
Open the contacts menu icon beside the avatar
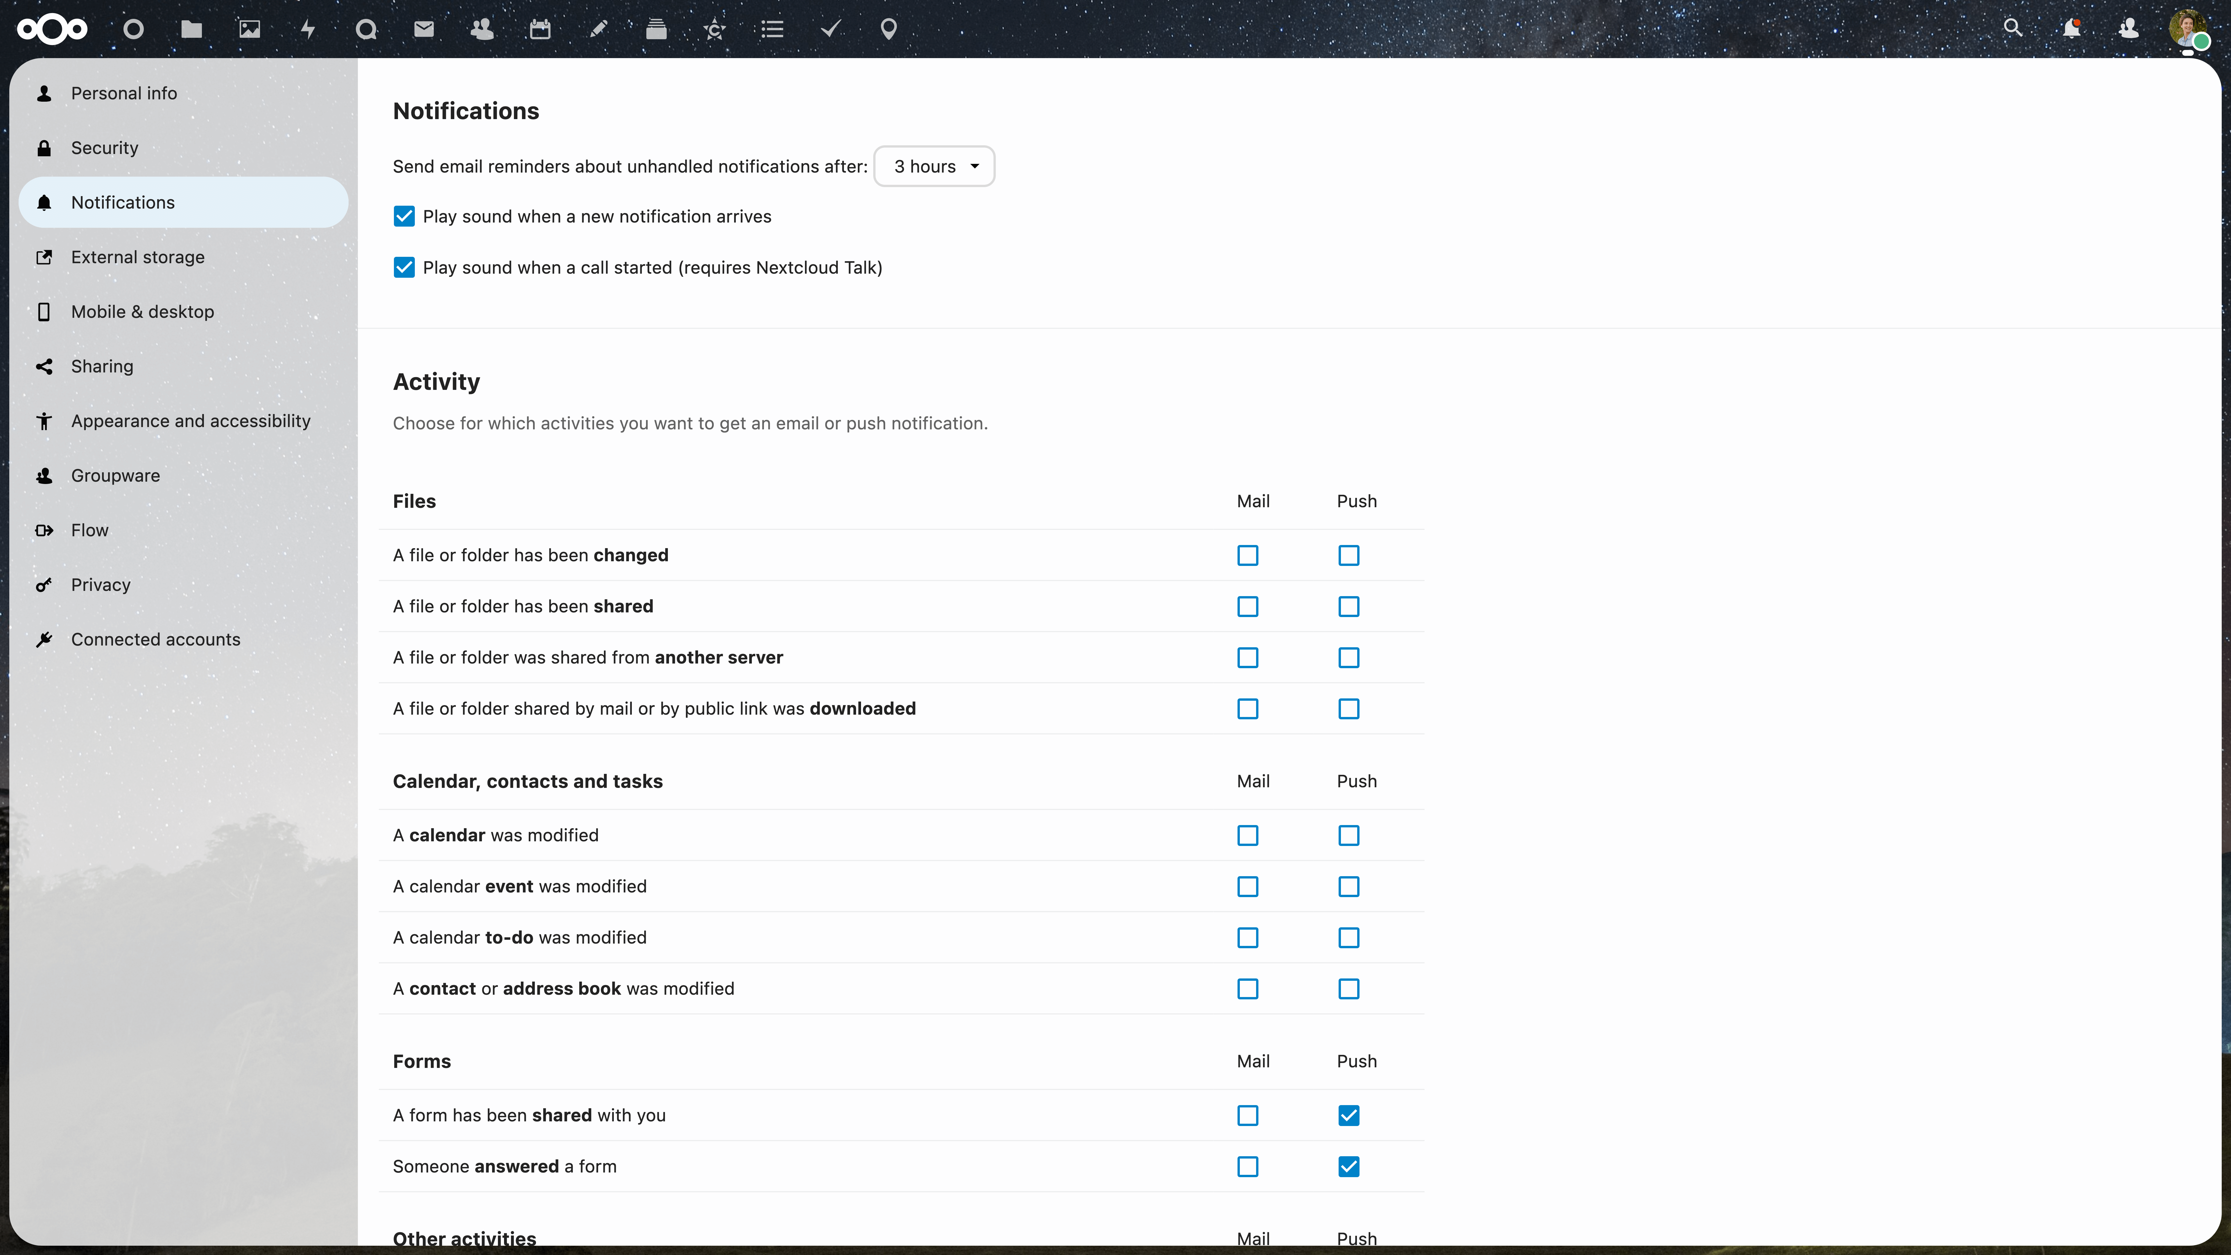coord(2129,28)
